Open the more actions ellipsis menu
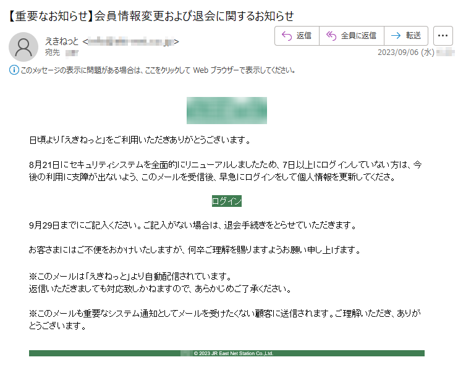The width and height of the screenshot is (458, 365). 443,36
